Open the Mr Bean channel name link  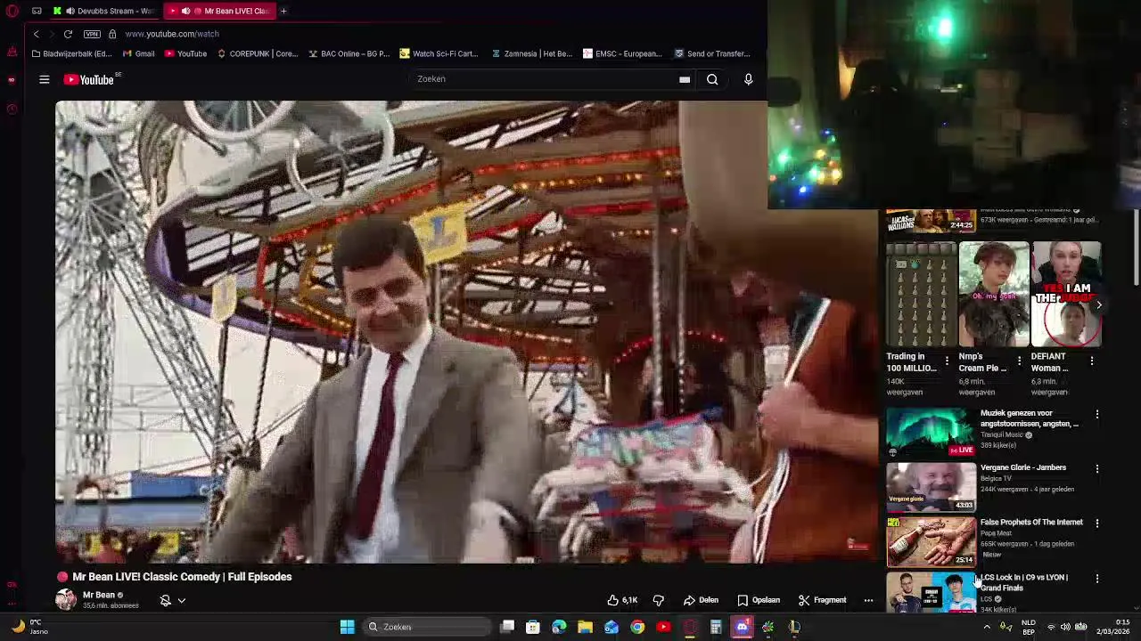coord(99,595)
